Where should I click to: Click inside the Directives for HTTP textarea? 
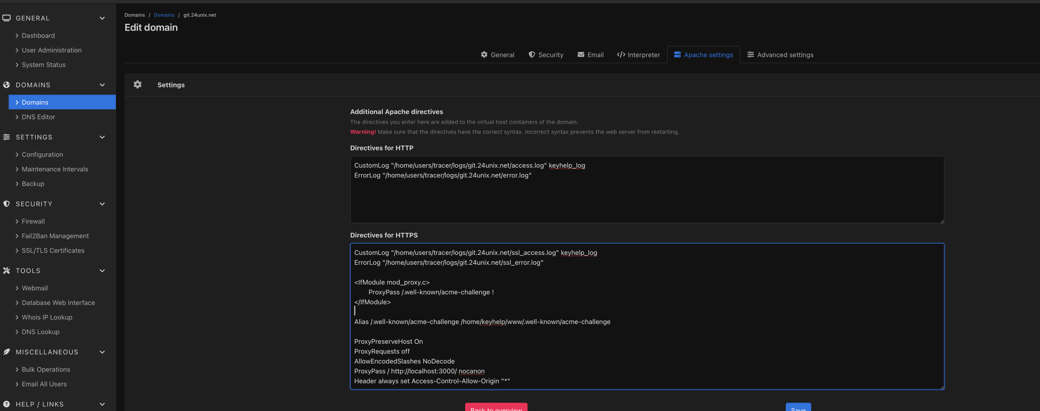646,198
